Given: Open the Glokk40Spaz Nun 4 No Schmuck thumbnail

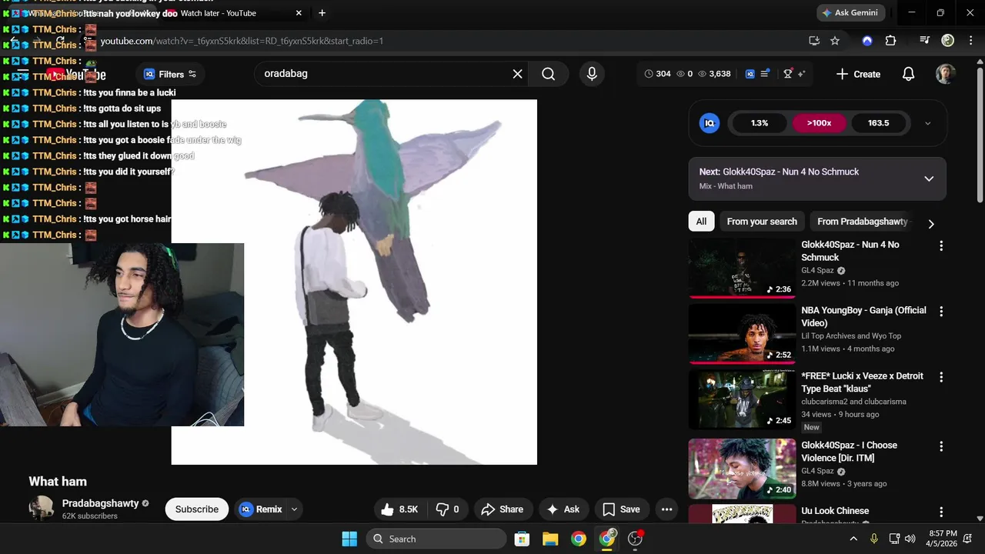Looking at the screenshot, I should click(742, 268).
